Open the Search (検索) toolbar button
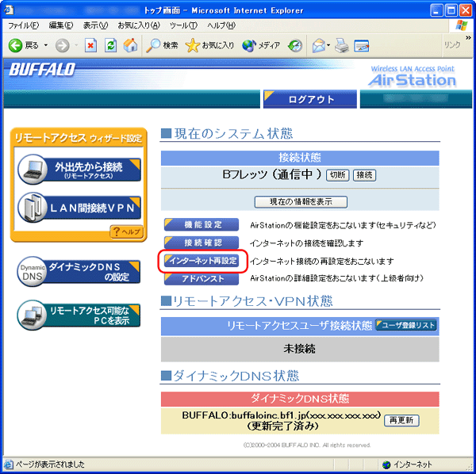 coord(162,45)
